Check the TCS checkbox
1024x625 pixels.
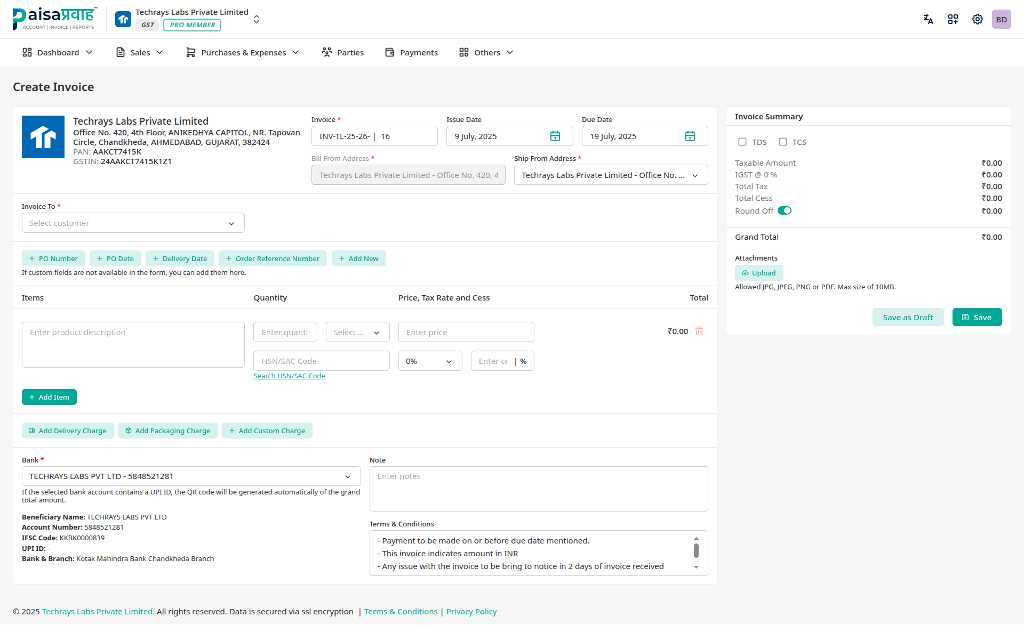(x=783, y=142)
